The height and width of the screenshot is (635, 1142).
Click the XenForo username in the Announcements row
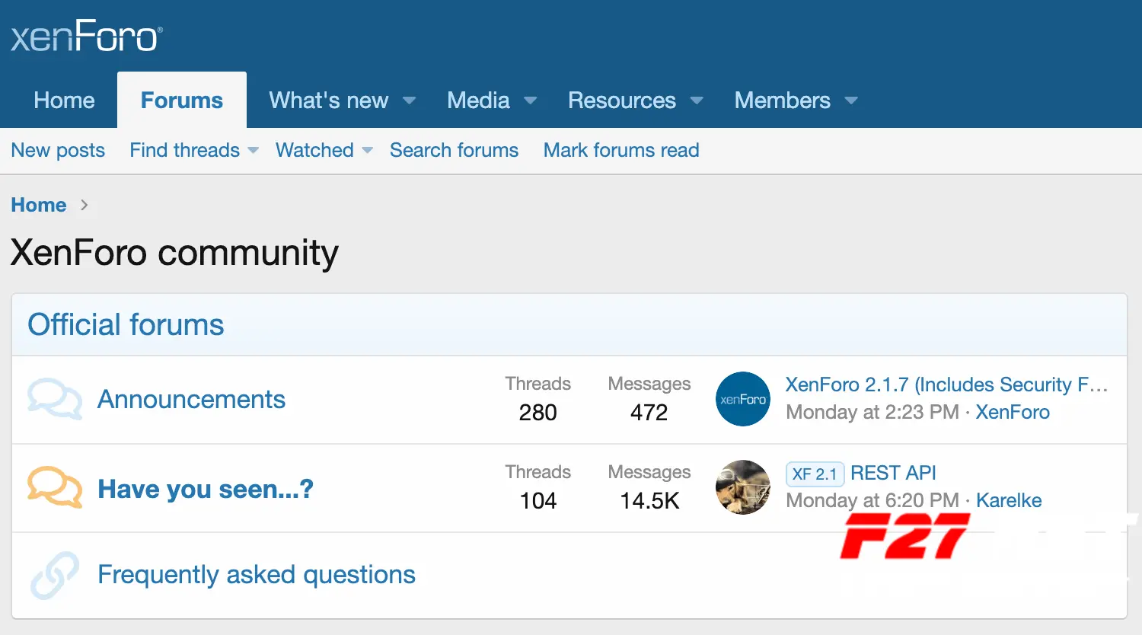coord(1013,412)
